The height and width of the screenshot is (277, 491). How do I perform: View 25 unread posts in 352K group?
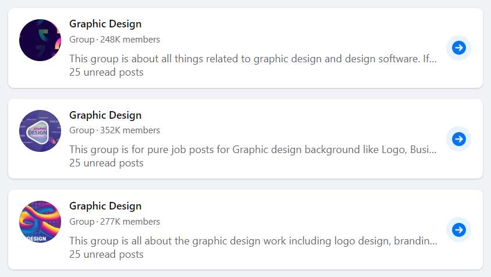coord(106,164)
